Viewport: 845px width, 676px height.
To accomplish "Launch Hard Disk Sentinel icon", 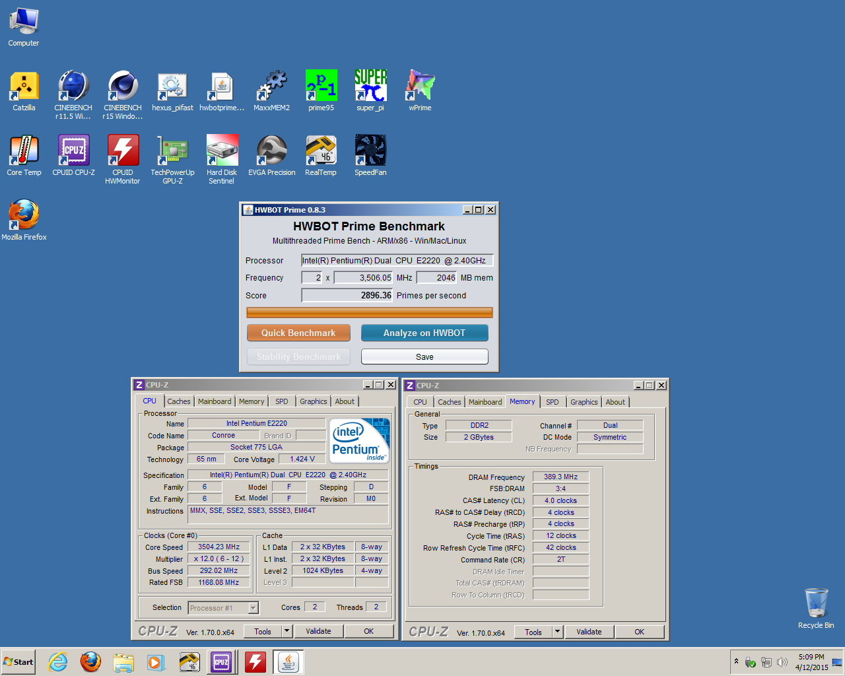I will point(222,160).
